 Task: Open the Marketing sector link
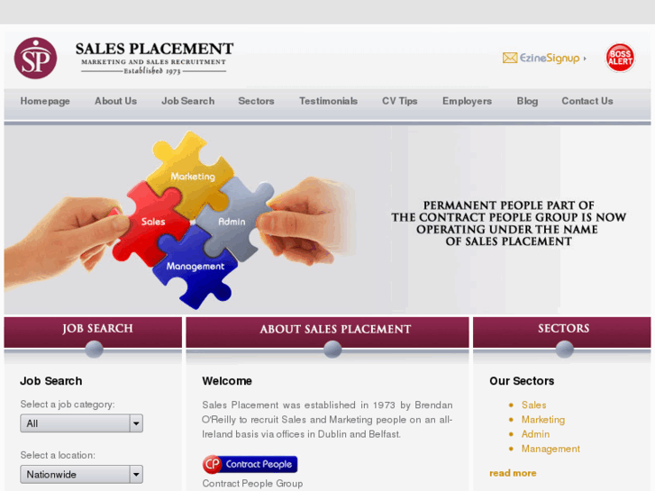tap(543, 420)
